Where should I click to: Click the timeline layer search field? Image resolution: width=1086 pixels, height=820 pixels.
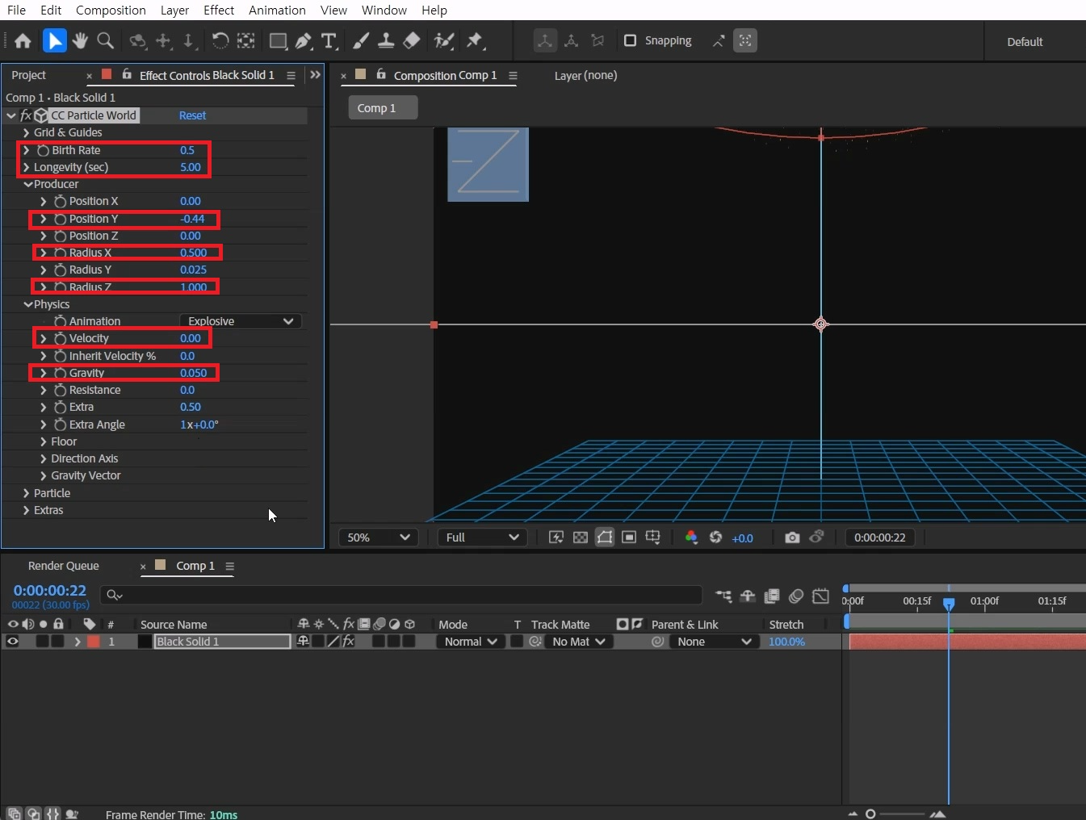point(400,595)
